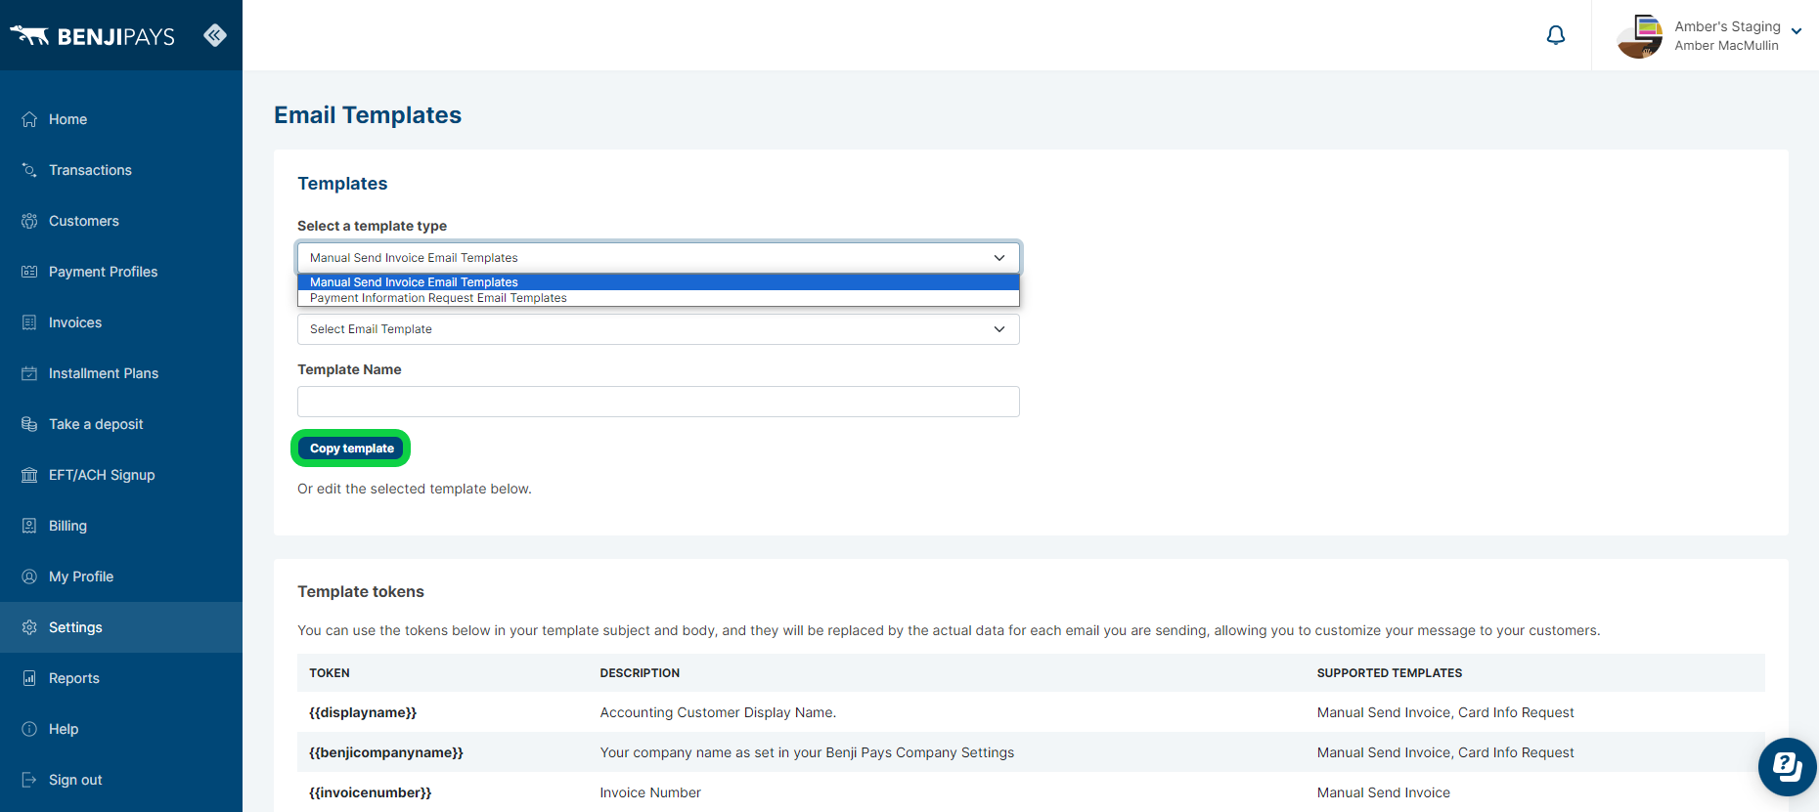
Task: Open the template type dropdown
Action: tap(658, 258)
